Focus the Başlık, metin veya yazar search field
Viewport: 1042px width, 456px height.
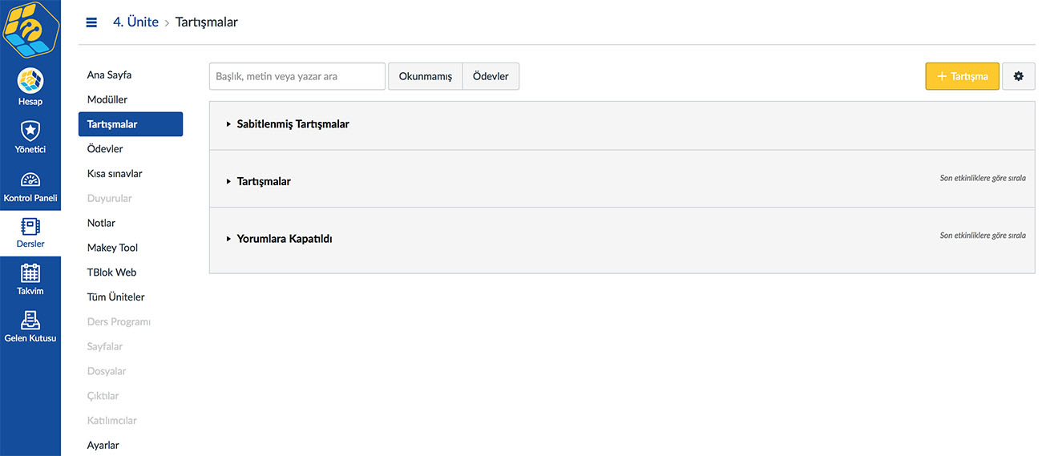[297, 76]
